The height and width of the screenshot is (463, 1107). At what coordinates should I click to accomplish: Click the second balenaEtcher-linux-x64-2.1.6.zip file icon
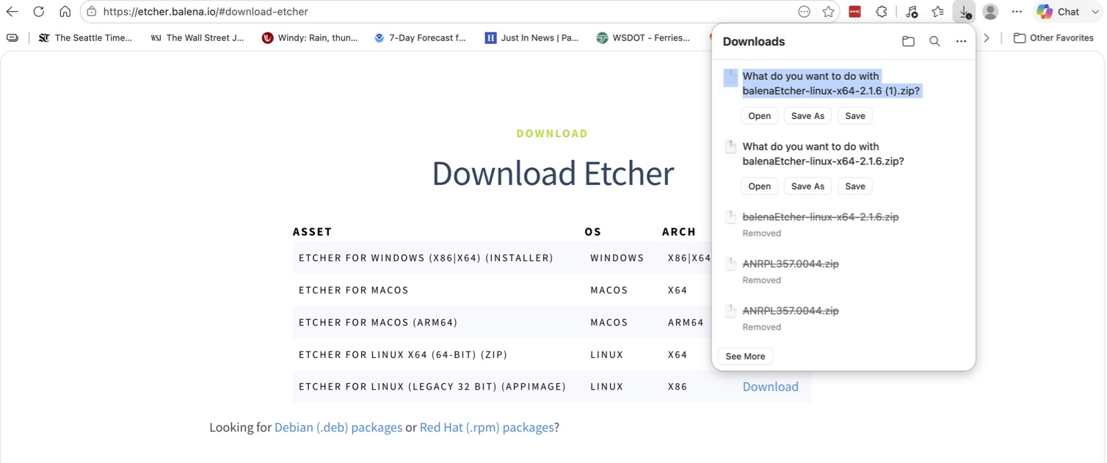730,147
